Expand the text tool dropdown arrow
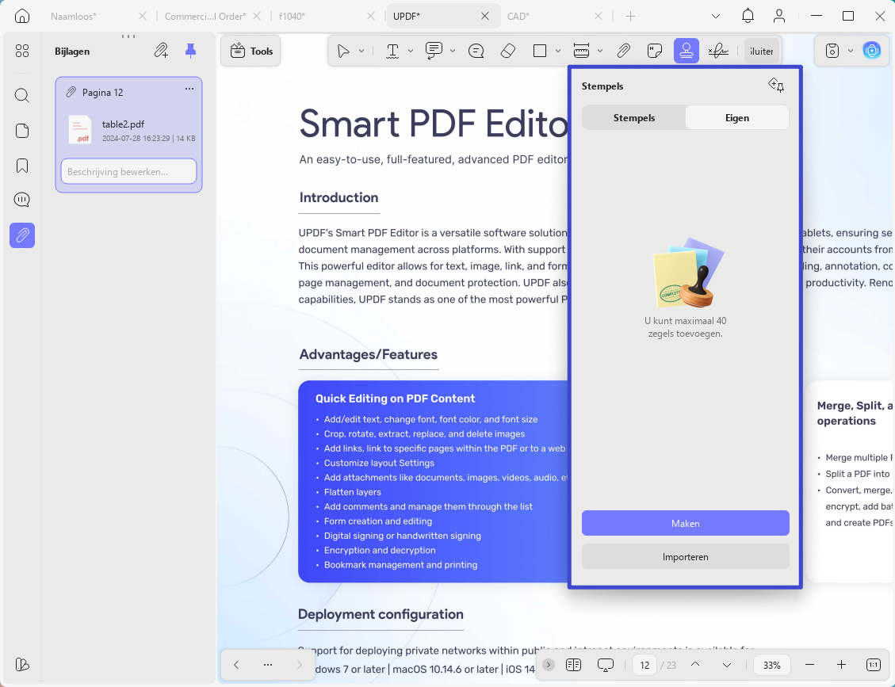The width and height of the screenshot is (895, 687). coord(411,52)
